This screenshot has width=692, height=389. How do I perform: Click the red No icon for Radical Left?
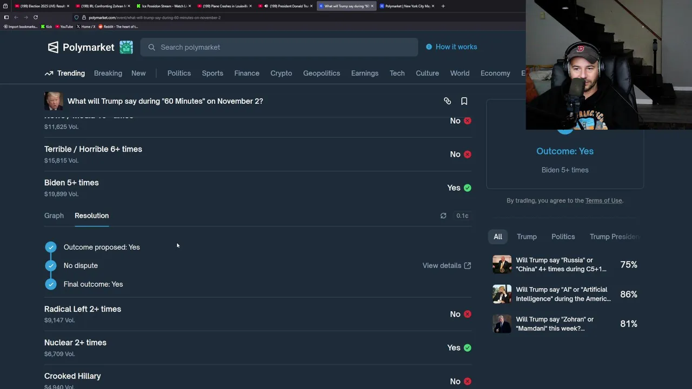click(x=468, y=314)
